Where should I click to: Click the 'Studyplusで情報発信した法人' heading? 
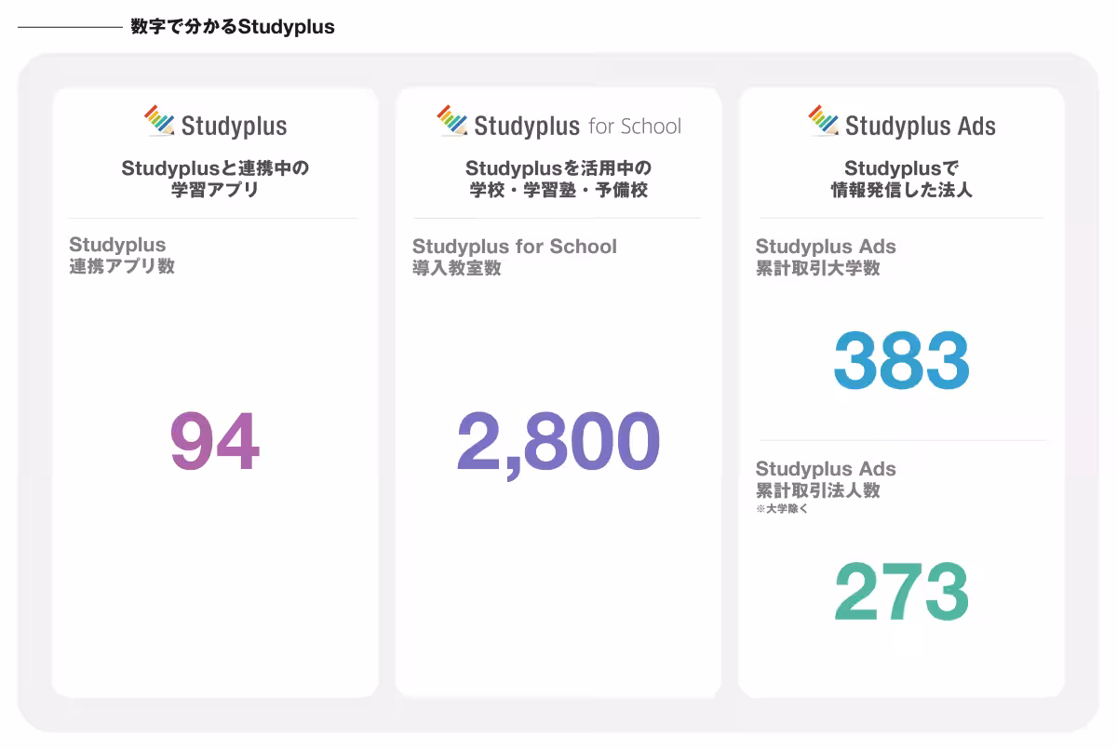click(901, 180)
